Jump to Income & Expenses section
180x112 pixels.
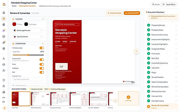tap(162, 63)
